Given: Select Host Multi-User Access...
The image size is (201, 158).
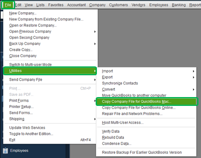Looking at the screenshot, I should 146,123.
